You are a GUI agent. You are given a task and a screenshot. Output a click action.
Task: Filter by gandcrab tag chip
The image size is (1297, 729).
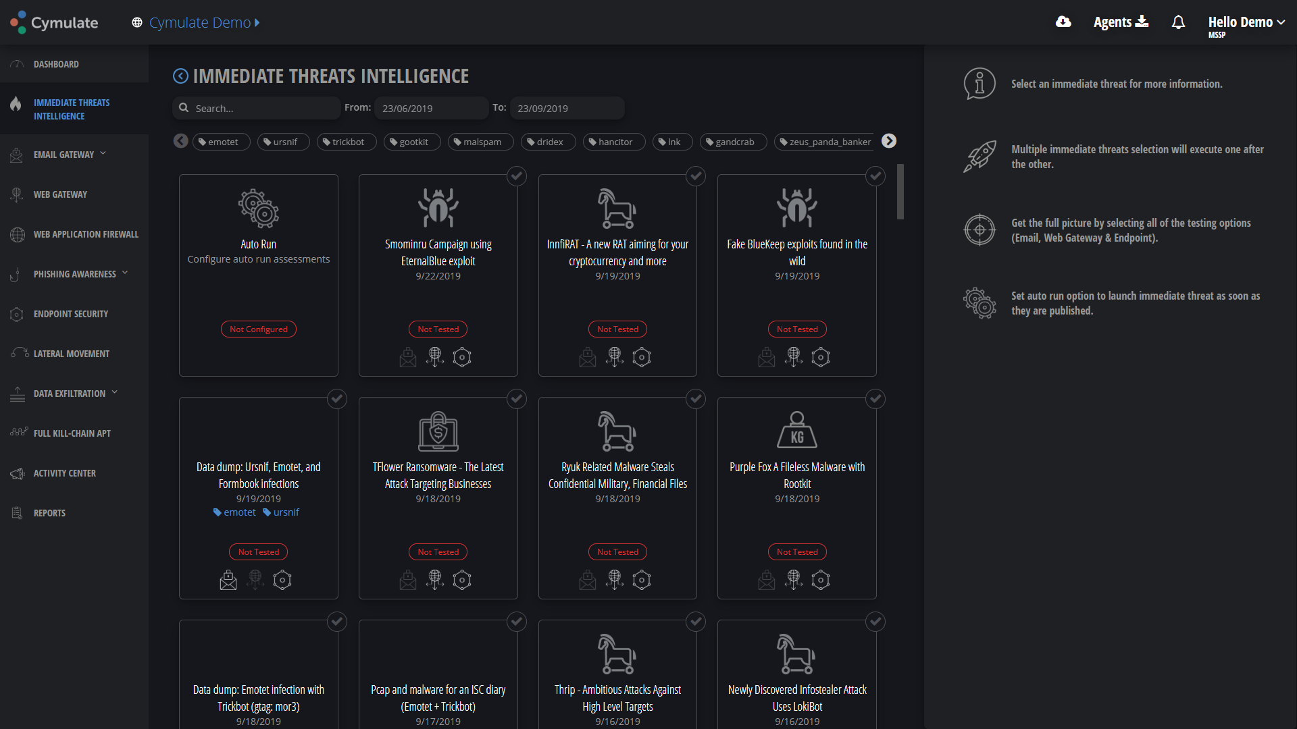[x=733, y=142]
